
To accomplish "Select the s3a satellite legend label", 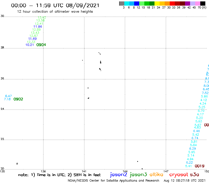I will click(195, 175).
